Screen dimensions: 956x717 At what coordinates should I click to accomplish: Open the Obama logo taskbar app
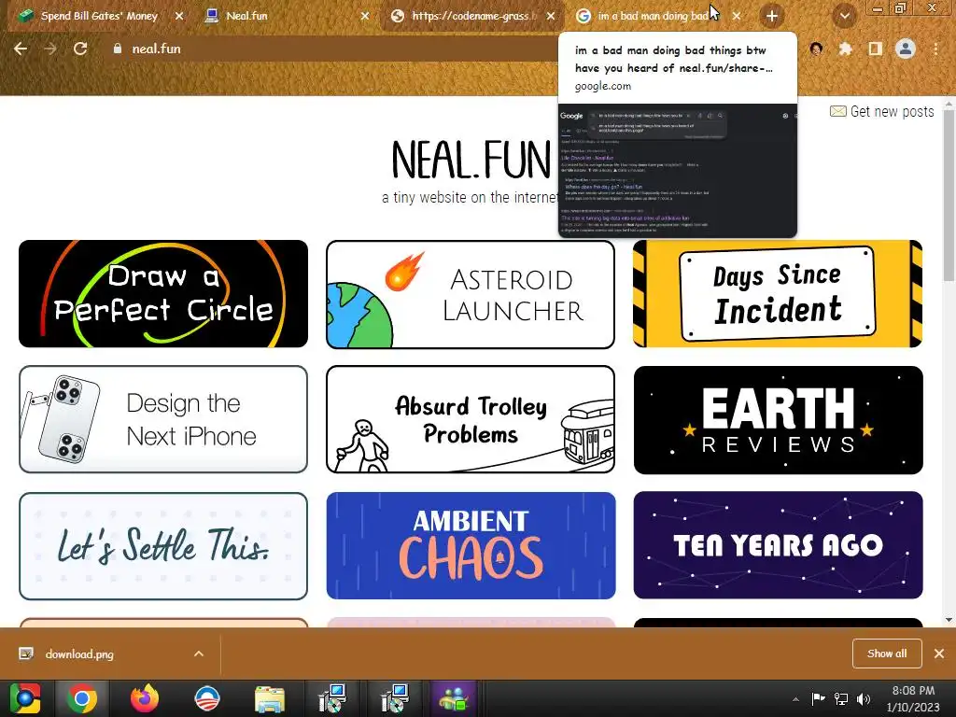point(206,698)
